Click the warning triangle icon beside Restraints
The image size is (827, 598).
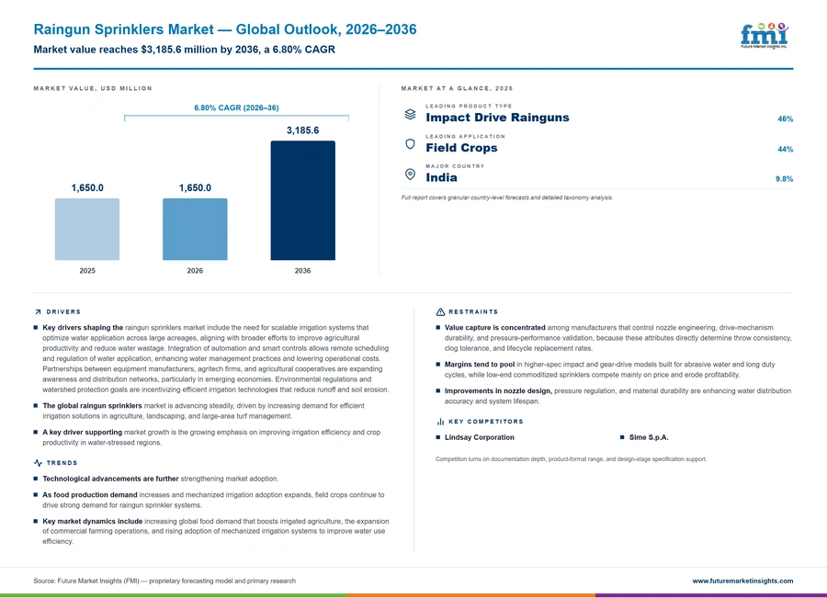click(x=440, y=312)
